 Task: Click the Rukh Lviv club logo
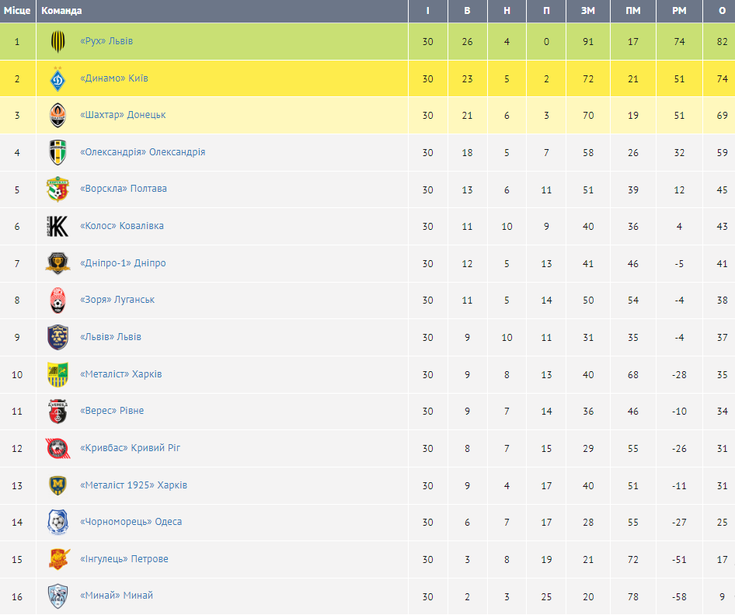tap(57, 41)
